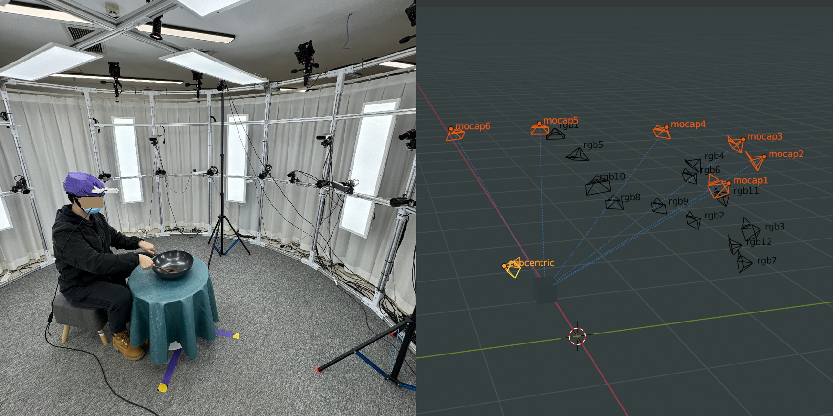This screenshot has width=833, height=416.
Task: Click the 3D cursor at world origin
Action: coord(577,336)
